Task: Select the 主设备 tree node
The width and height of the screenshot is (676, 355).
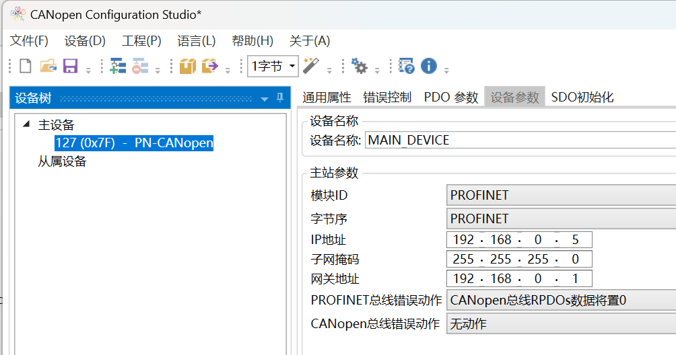Action: coord(56,125)
